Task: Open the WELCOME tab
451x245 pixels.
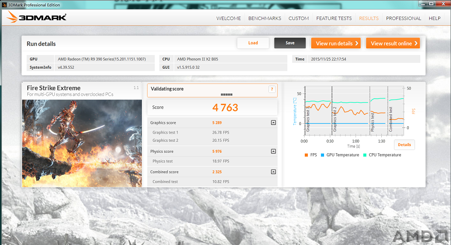Action: point(228,18)
